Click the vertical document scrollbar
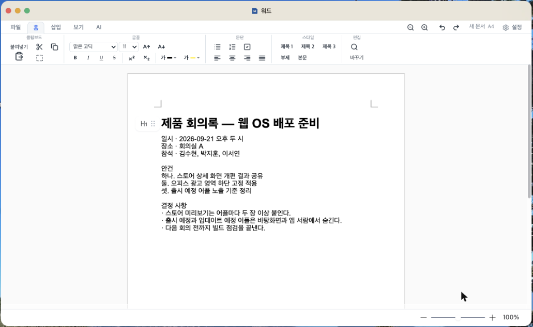Viewport: 533px width, 327px height. point(529,131)
